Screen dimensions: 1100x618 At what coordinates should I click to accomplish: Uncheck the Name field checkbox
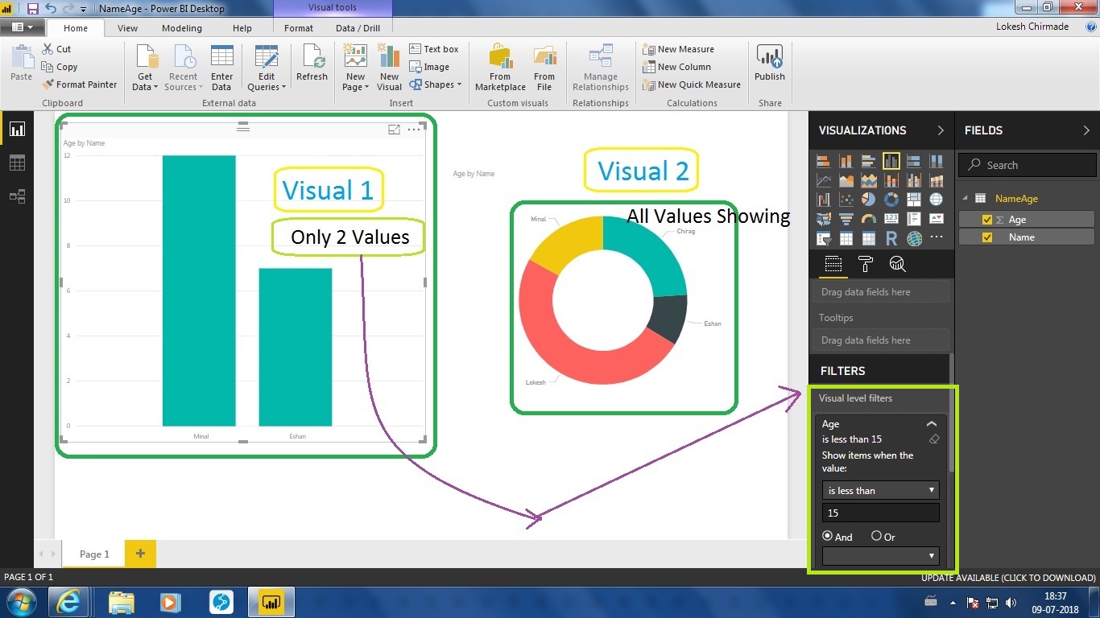[987, 237]
